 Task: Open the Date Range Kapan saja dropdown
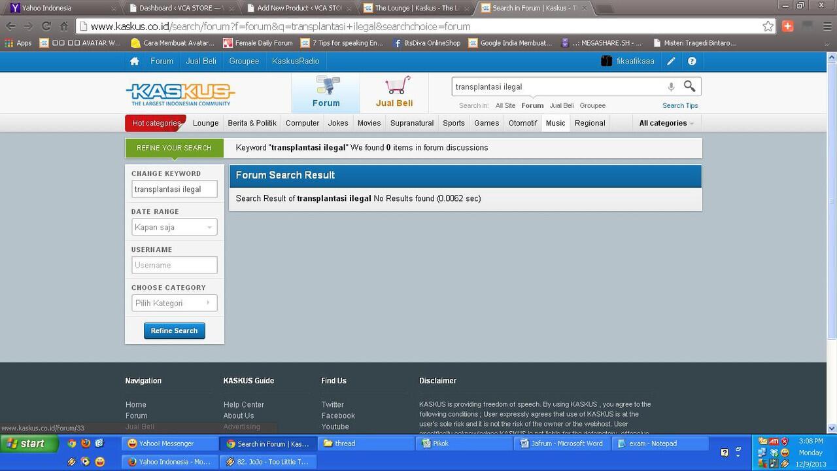pyautogui.click(x=174, y=227)
